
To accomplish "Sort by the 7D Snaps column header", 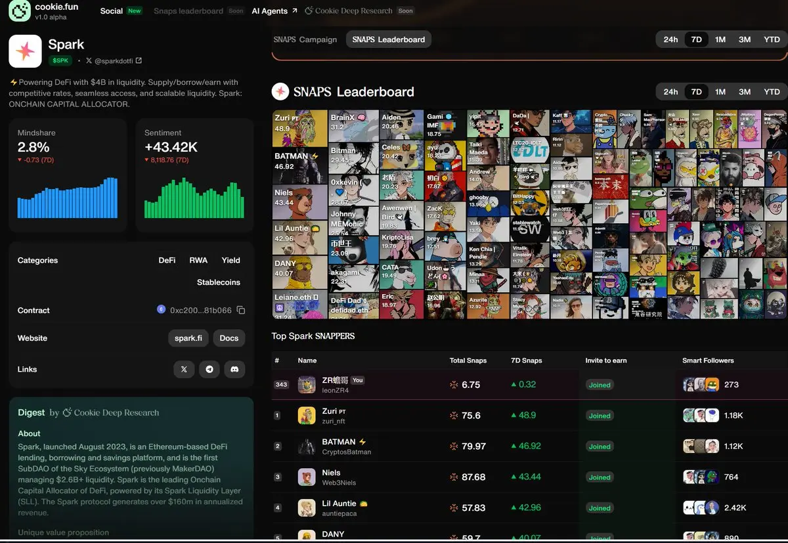I will pyautogui.click(x=527, y=360).
